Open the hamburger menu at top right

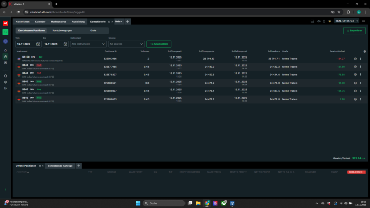[x=364, y=21]
